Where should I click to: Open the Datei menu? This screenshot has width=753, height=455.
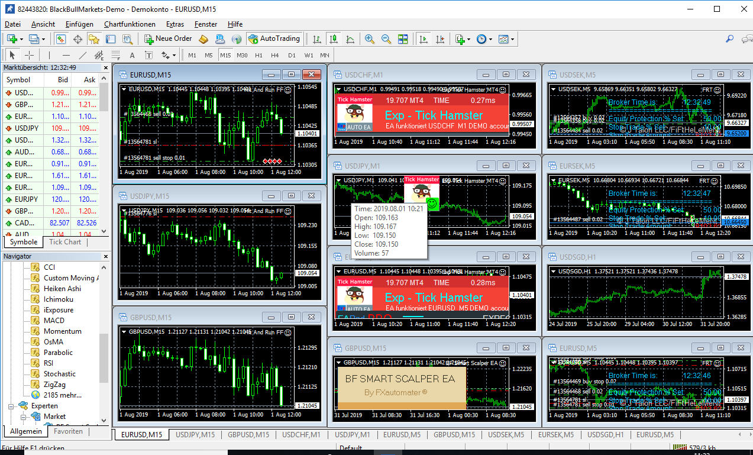[12, 24]
